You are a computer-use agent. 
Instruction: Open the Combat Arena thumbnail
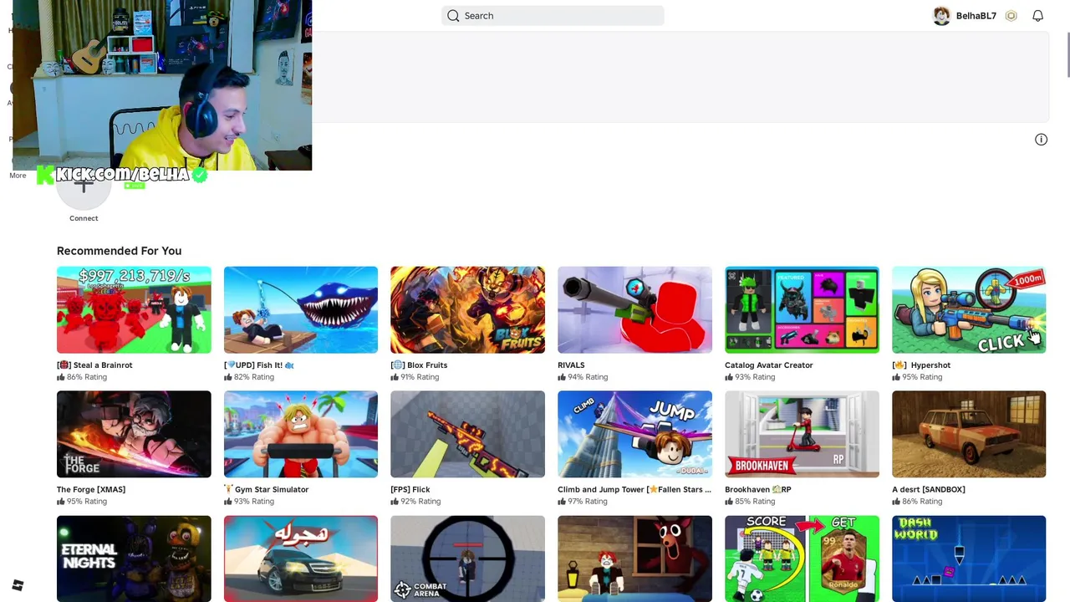[467, 559]
